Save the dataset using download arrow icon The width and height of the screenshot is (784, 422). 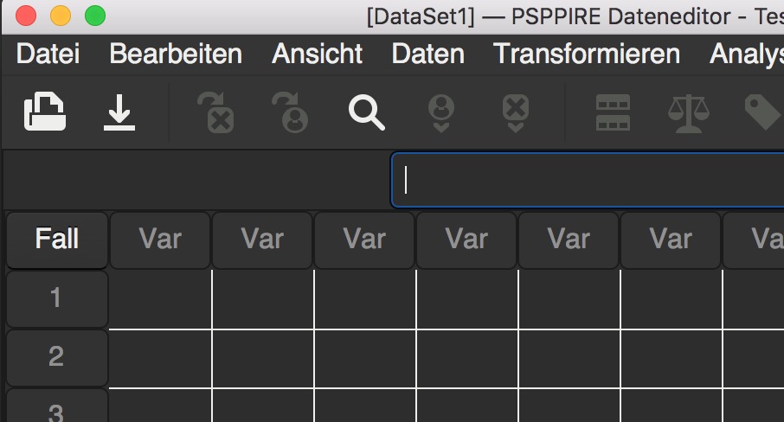coord(119,113)
